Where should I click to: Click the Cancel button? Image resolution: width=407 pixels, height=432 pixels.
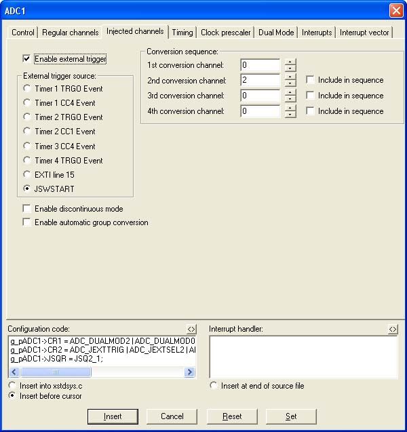172,416
